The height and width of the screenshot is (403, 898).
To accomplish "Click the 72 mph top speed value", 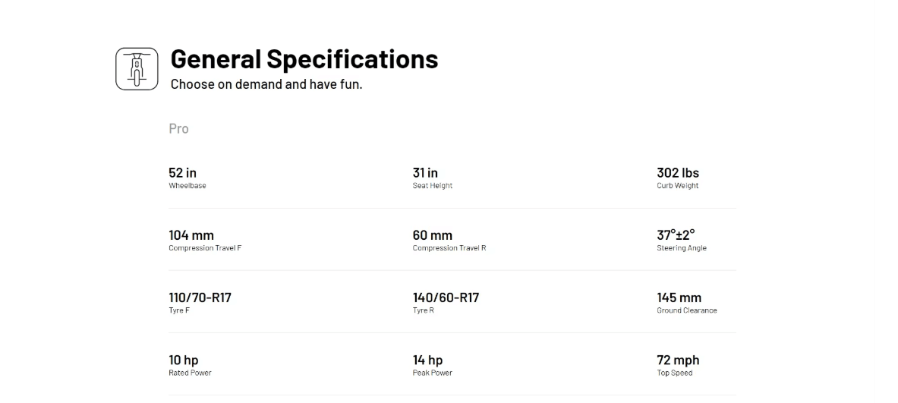I will pyautogui.click(x=678, y=360).
